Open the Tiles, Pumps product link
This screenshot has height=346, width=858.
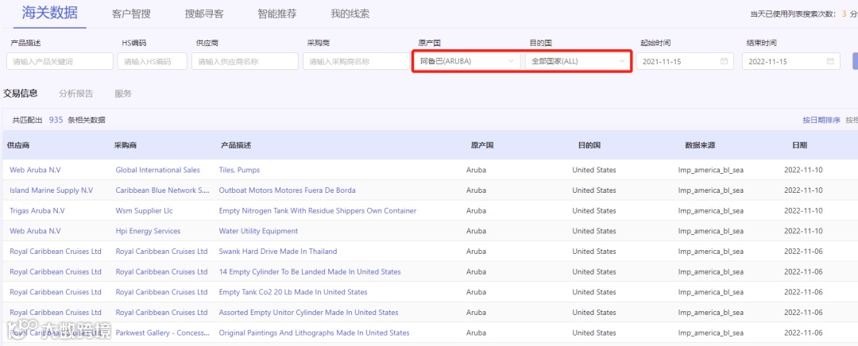[x=239, y=170]
